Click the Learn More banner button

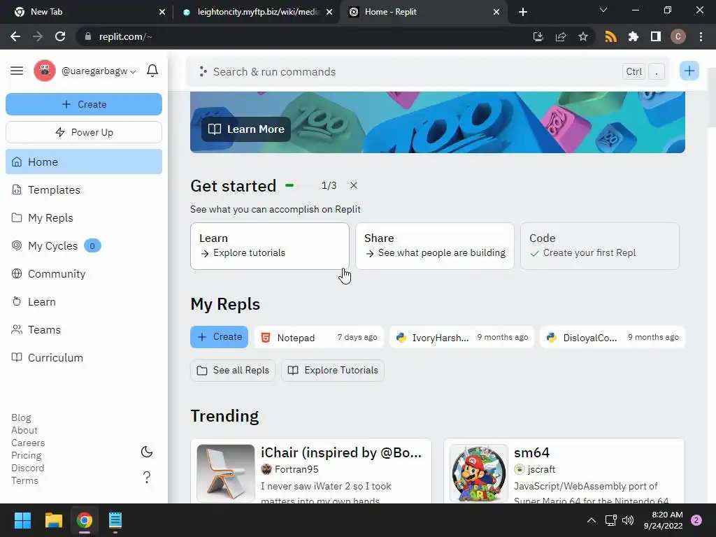[x=246, y=129]
